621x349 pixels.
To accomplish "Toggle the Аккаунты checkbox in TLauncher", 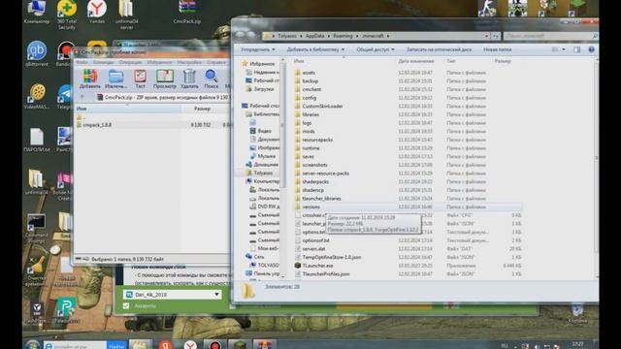I will [126, 306].
